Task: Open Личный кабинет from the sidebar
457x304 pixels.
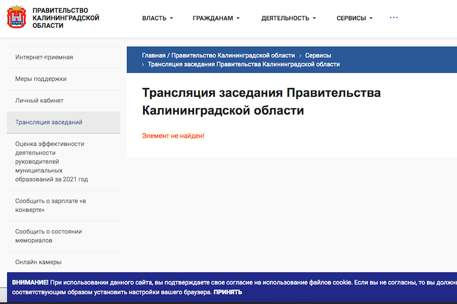Action: 39,100
